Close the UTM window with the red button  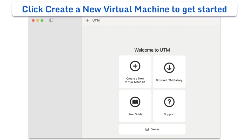[x=33, y=20]
